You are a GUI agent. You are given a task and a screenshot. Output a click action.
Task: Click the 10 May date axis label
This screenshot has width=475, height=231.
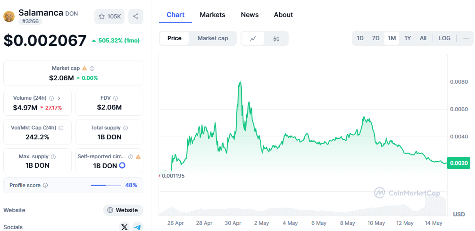pyautogui.click(x=376, y=223)
